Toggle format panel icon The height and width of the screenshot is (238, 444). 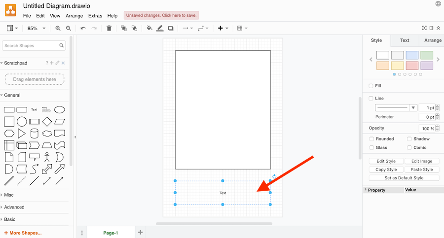(x=431, y=28)
